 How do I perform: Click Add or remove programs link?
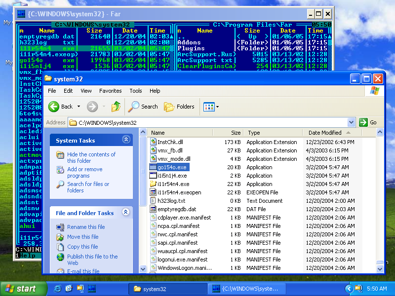coord(84,172)
